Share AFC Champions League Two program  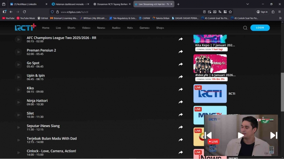[181, 39]
